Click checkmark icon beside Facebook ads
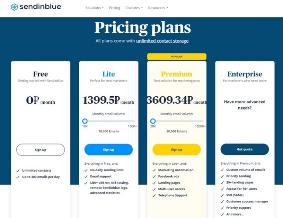This screenshot has height=218, width=283. pos(154,176)
